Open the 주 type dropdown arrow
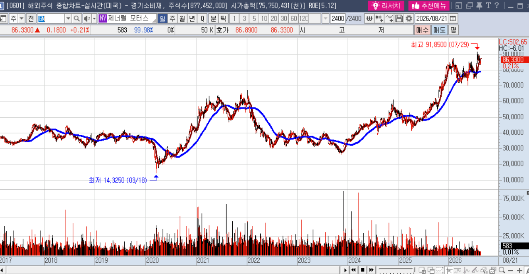529x274 pixels. (22, 19)
